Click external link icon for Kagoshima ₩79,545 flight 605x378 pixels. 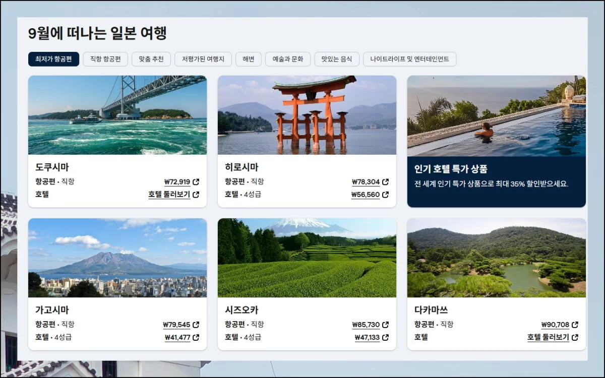click(196, 325)
